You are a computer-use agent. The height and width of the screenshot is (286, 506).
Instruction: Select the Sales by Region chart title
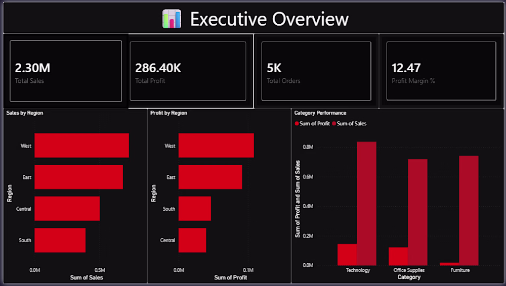25,113
